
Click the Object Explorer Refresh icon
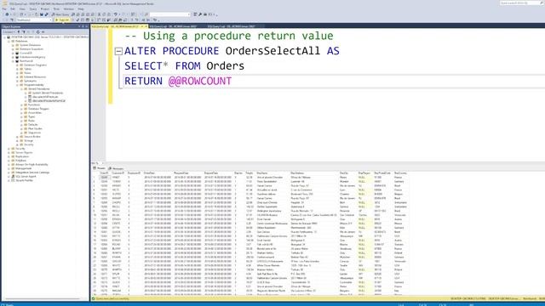pos(37,32)
